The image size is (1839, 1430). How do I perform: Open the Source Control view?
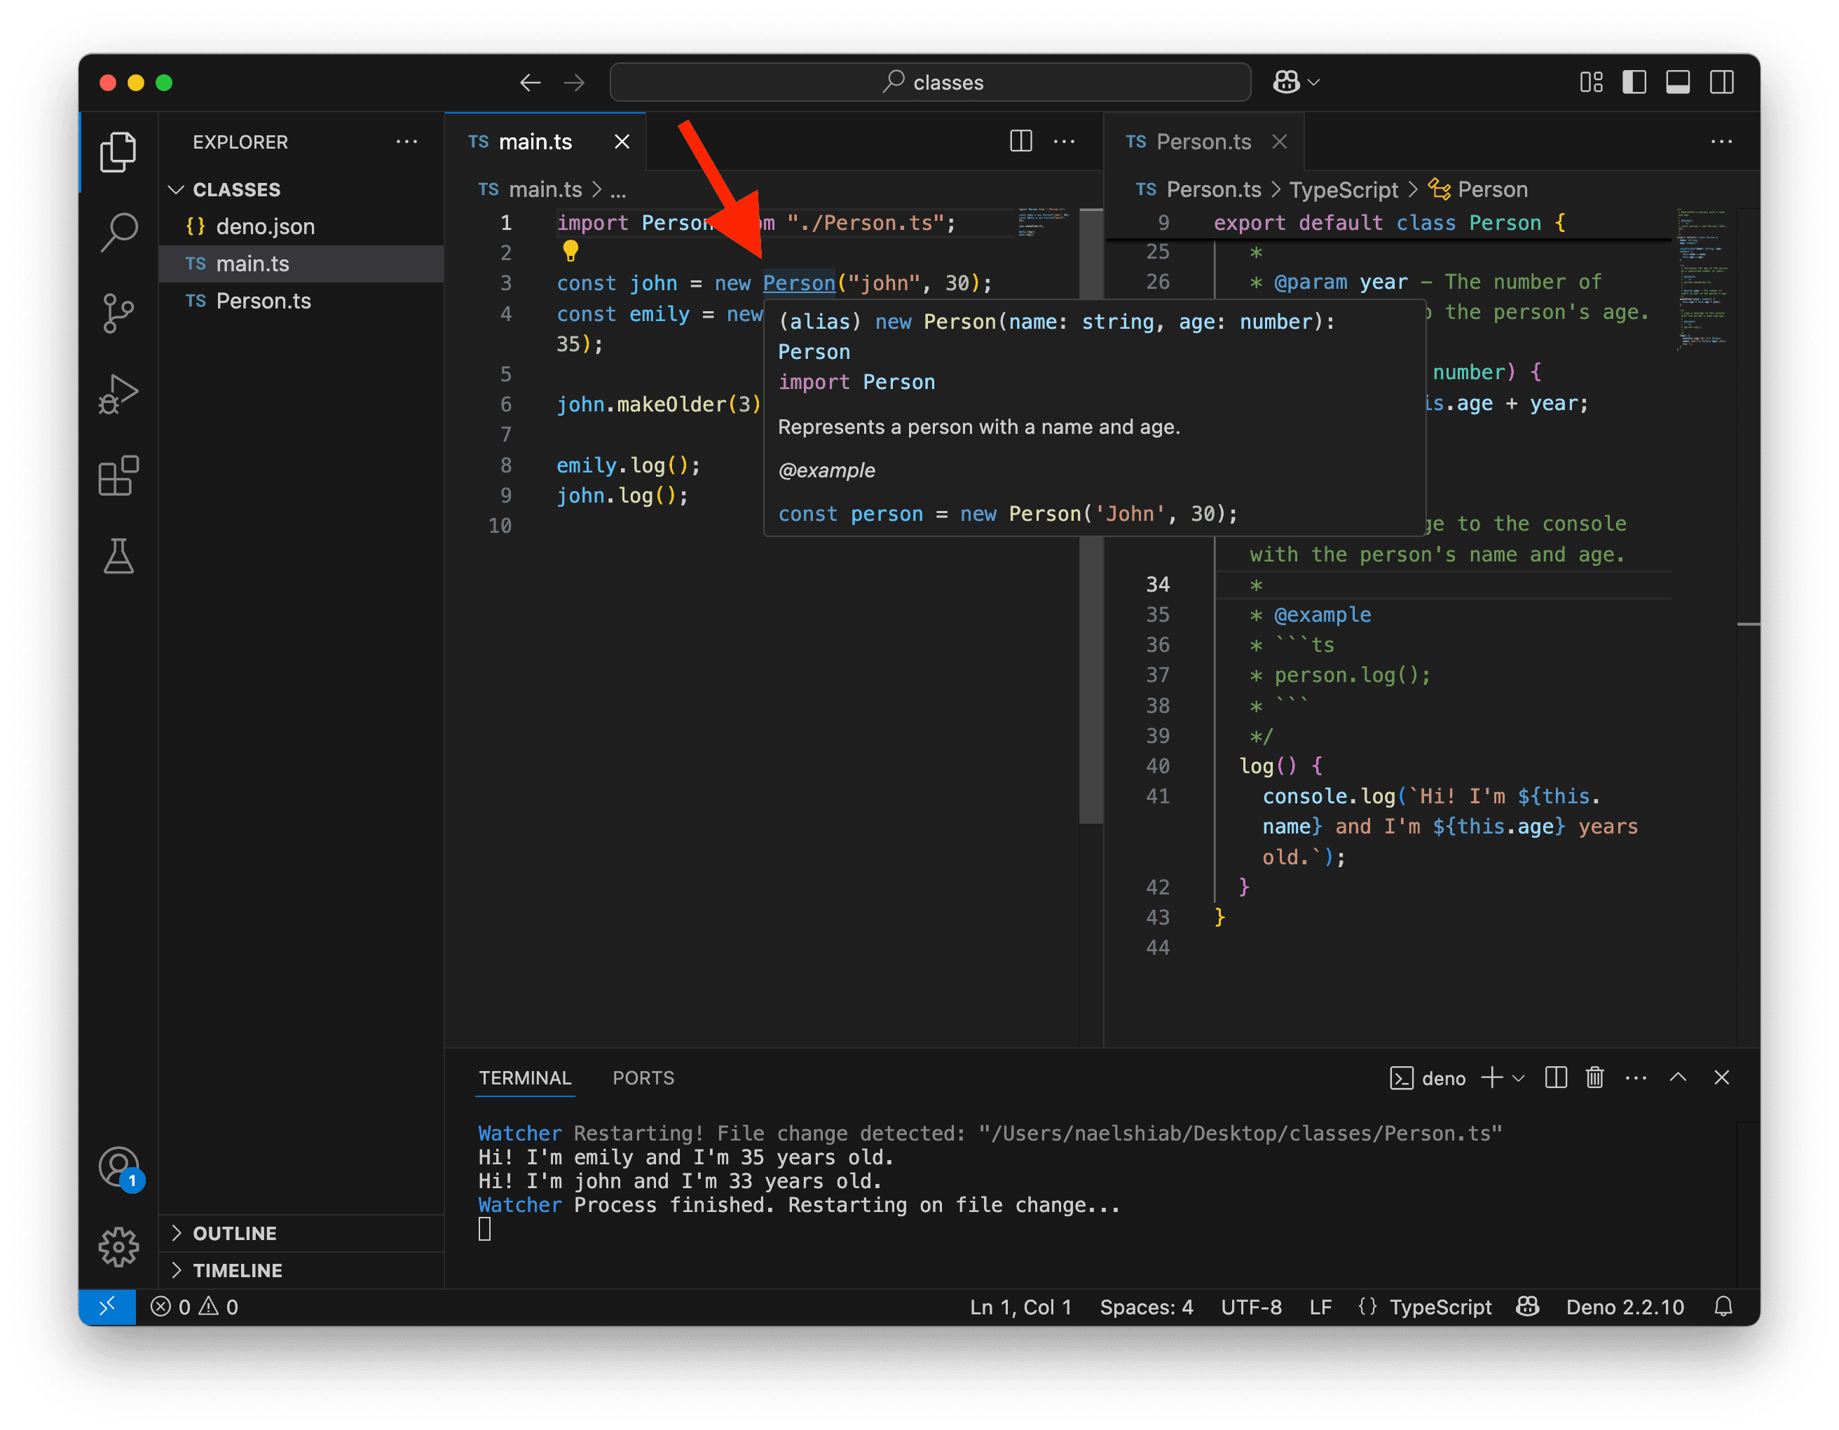coord(118,313)
